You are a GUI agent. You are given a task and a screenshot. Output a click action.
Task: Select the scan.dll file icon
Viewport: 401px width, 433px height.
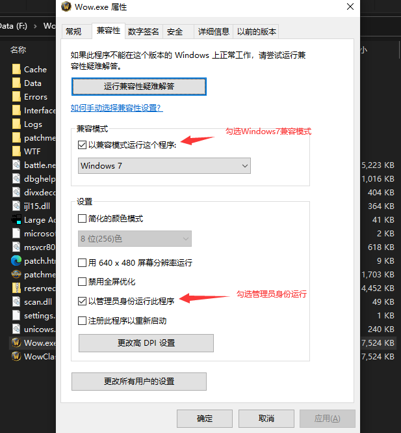tap(16, 302)
